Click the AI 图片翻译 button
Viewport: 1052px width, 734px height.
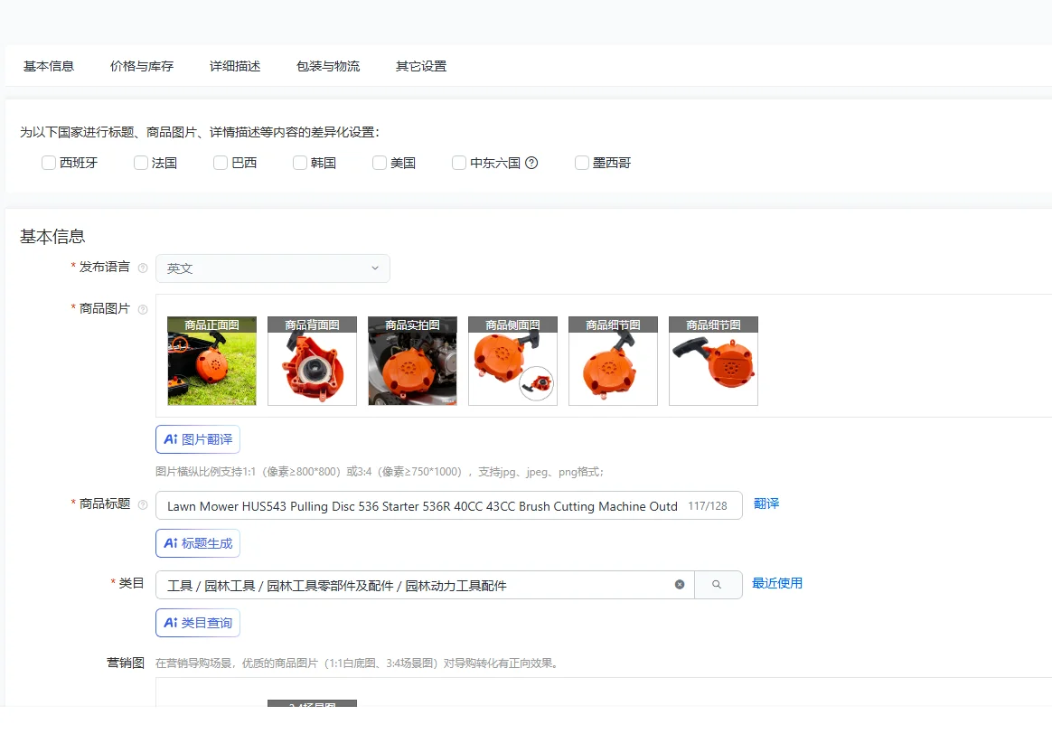(x=198, y=439)
